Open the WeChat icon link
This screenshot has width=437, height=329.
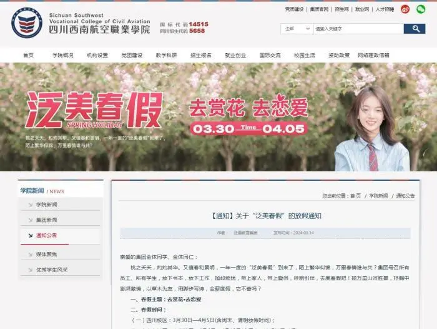421,9
